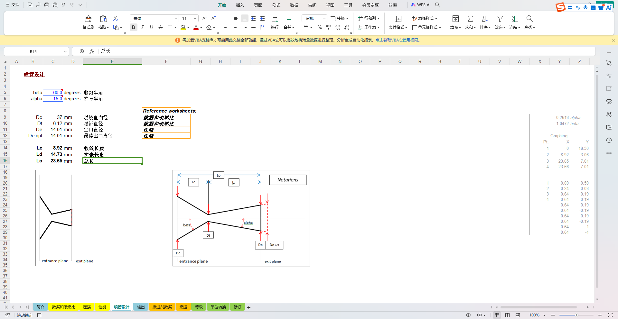Click the Freeze panes (冻结) icon
The width and height of the screenshot is (618, 319).
click(515, 19)
